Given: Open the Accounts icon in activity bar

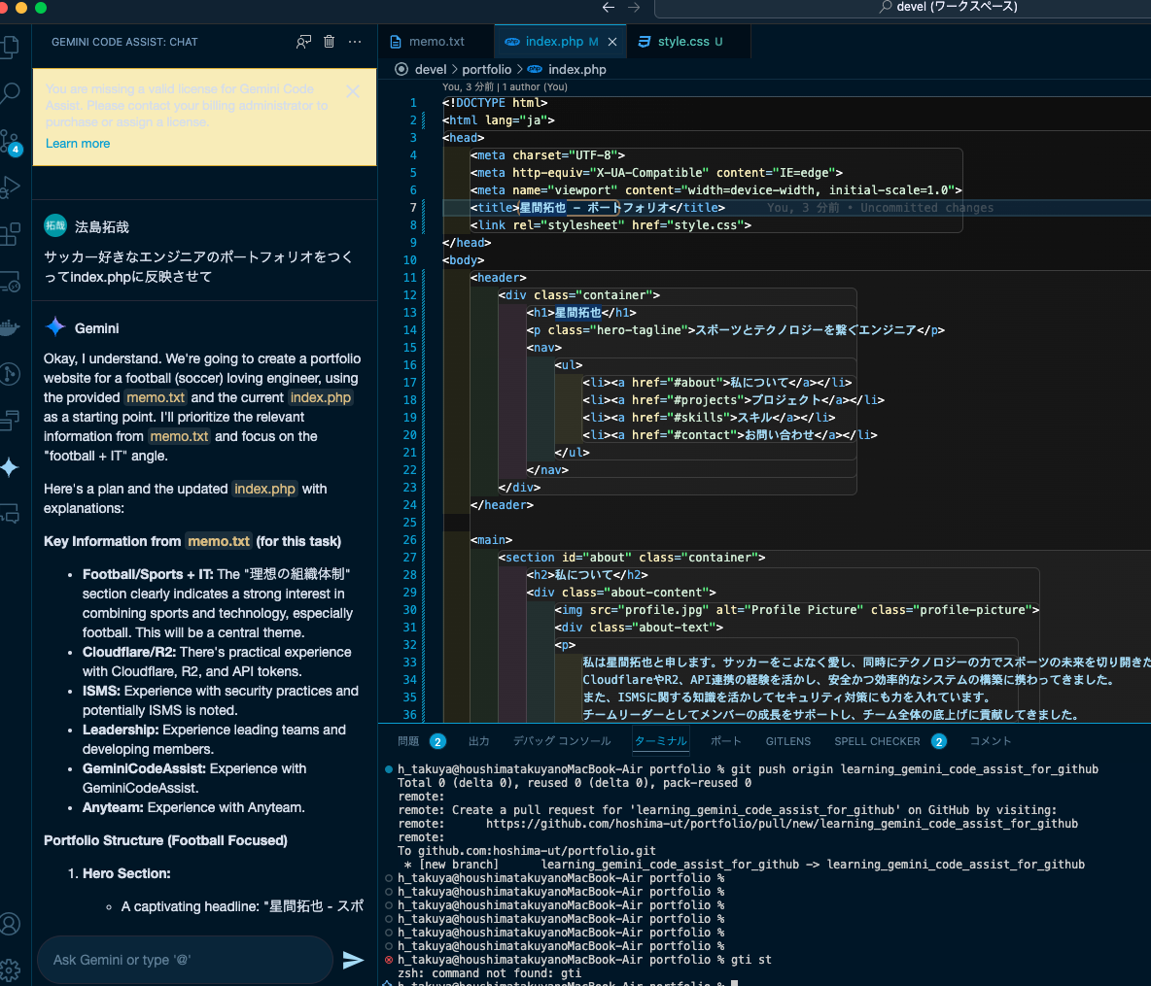Looking at the screenshot, I should point(10,924).
